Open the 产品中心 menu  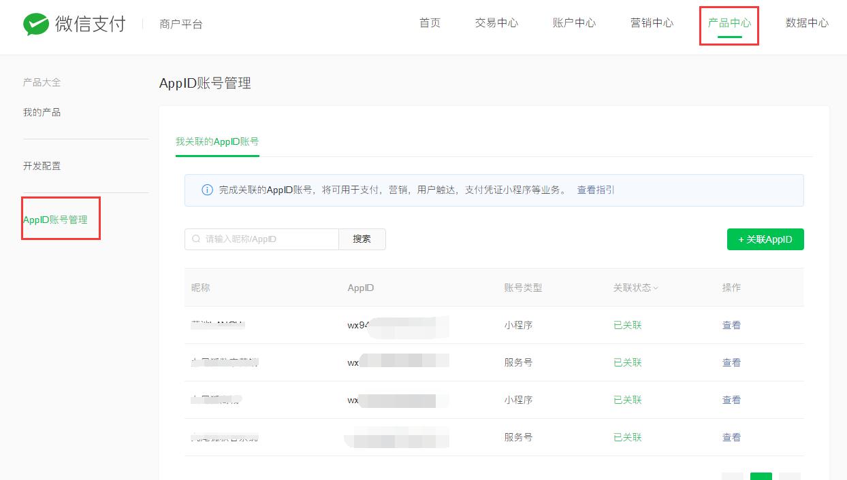[x=729, y=23]
